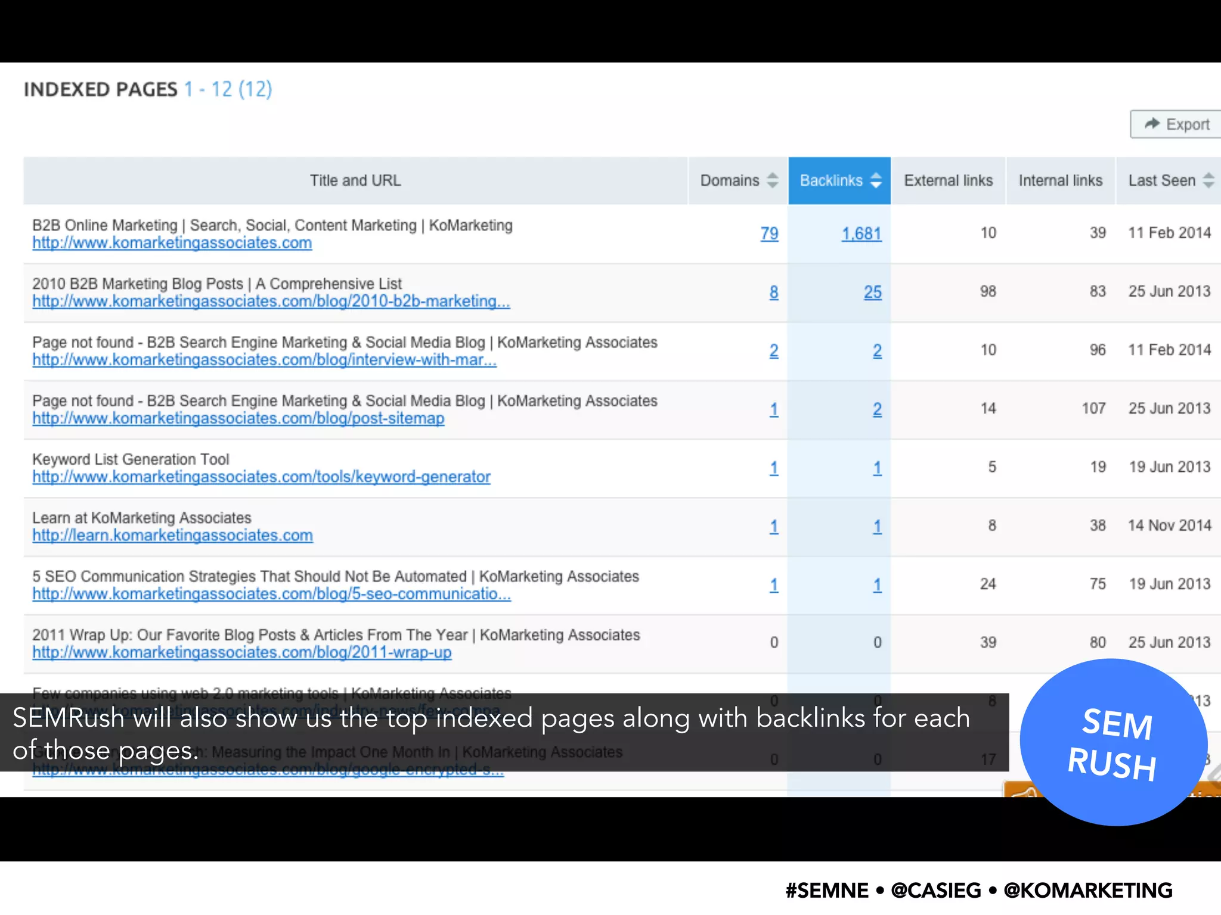1221x915 pixels.
Task: Click the 'INDEXED PAGES' heading
Action: tap(101, 89)
